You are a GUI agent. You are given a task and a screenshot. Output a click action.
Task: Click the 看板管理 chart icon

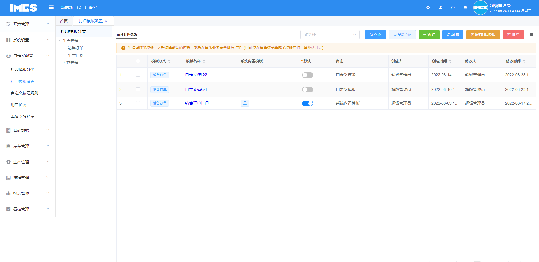point(8,209)
